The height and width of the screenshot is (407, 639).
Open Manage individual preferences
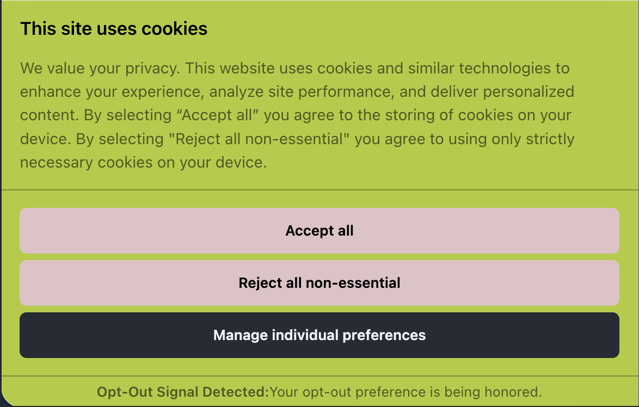(x=319, y=335)
